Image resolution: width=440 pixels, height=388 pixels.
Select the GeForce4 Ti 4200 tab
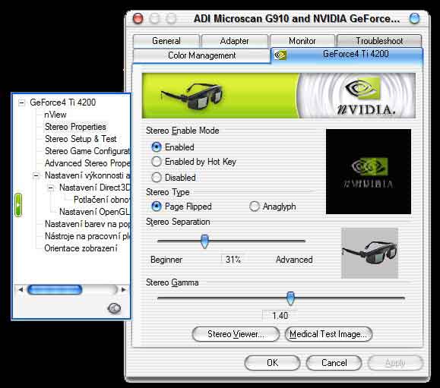(x=347, y=55)
